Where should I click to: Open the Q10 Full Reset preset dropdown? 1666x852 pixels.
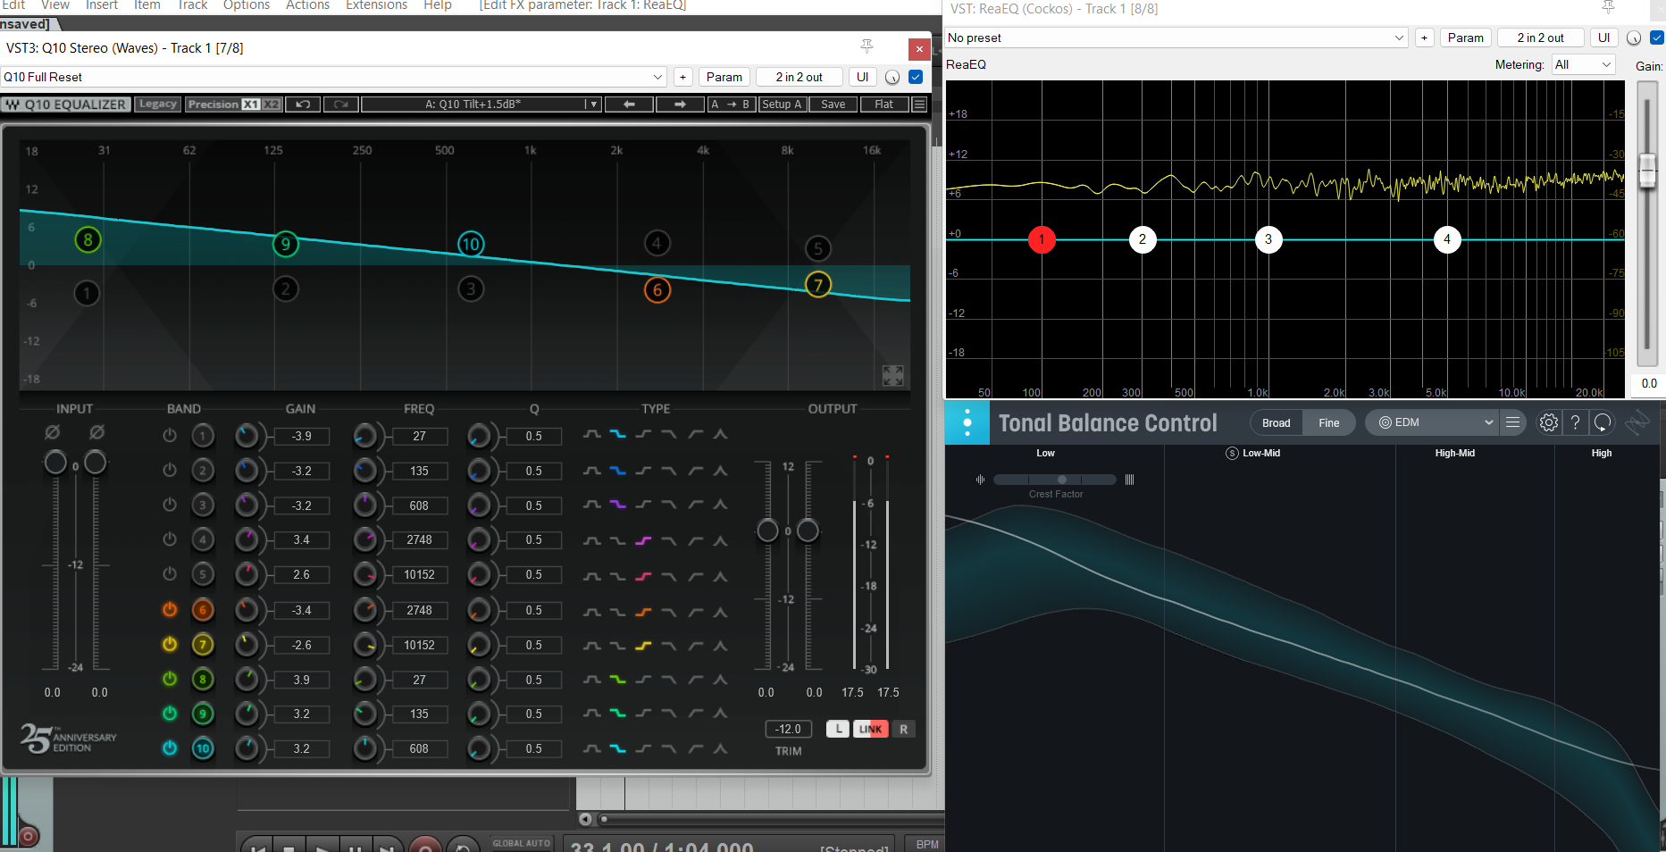coord(333,77)
